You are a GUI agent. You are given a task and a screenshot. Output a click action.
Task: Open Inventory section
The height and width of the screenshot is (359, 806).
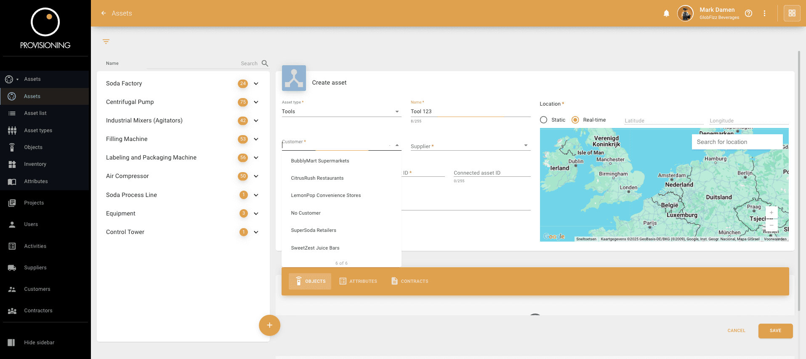point(45,164)
